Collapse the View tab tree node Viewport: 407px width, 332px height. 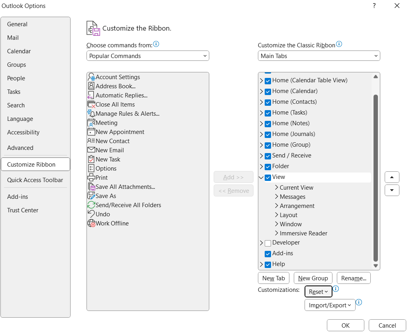(261, 177)
